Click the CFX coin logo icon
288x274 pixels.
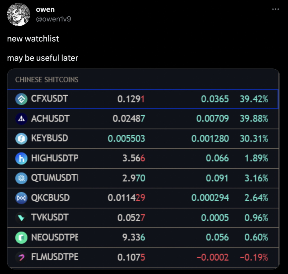click(21, 99)
